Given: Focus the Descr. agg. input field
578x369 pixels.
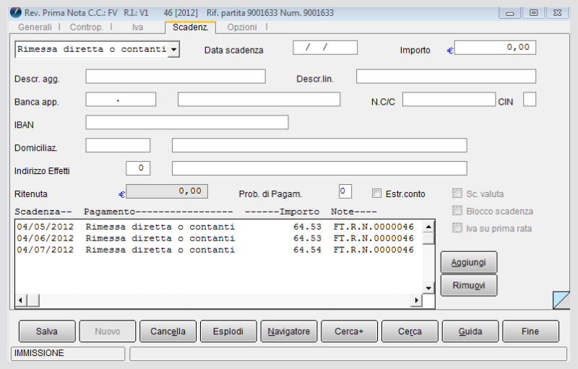Looking at the screenshot, I should [176, 77].
